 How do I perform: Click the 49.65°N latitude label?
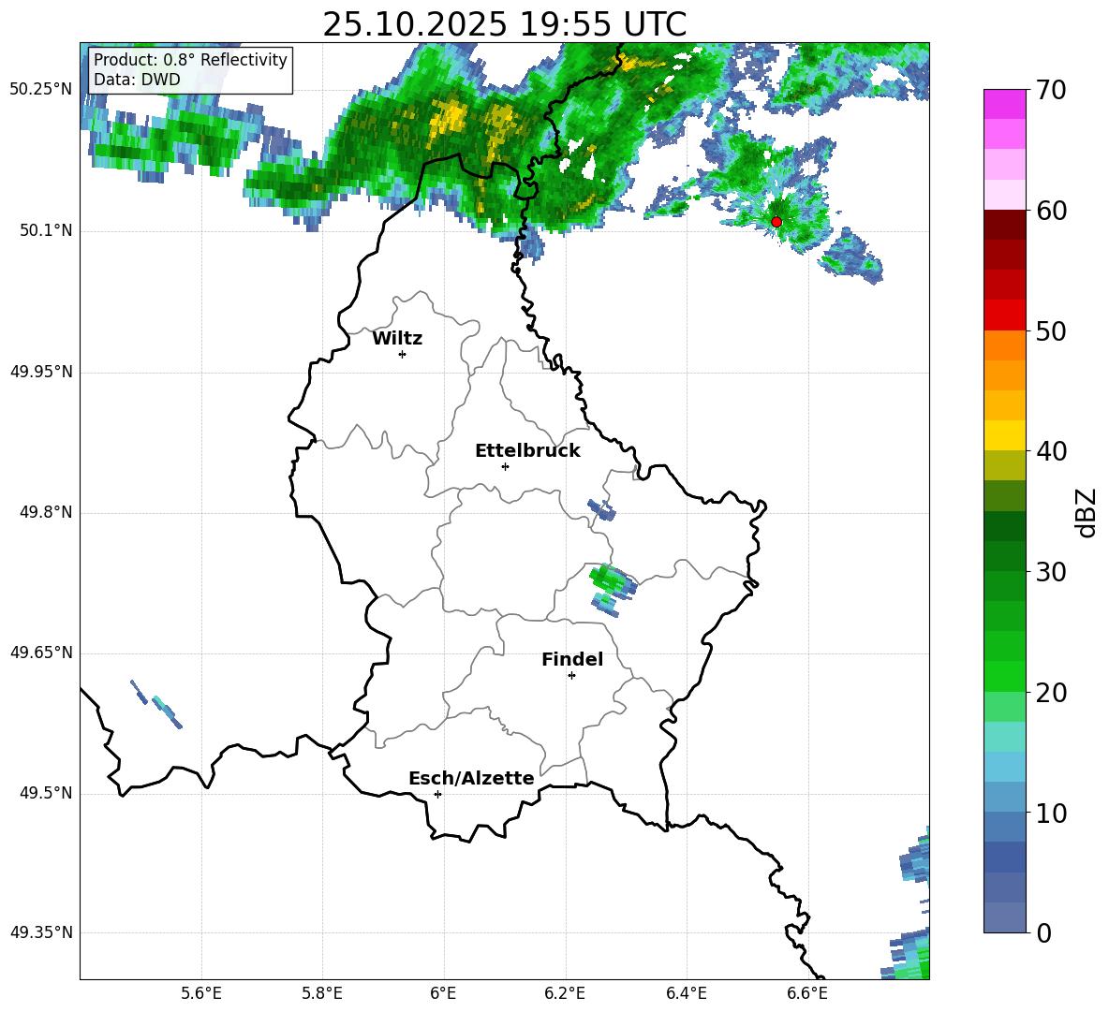coord(41,653)
